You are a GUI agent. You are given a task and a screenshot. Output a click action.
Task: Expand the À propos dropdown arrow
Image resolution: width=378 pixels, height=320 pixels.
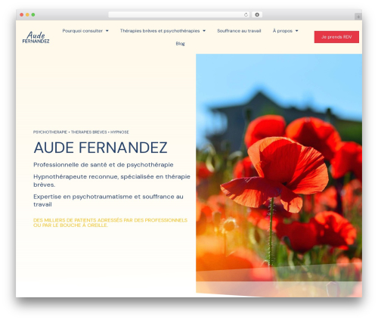[296, 31]
